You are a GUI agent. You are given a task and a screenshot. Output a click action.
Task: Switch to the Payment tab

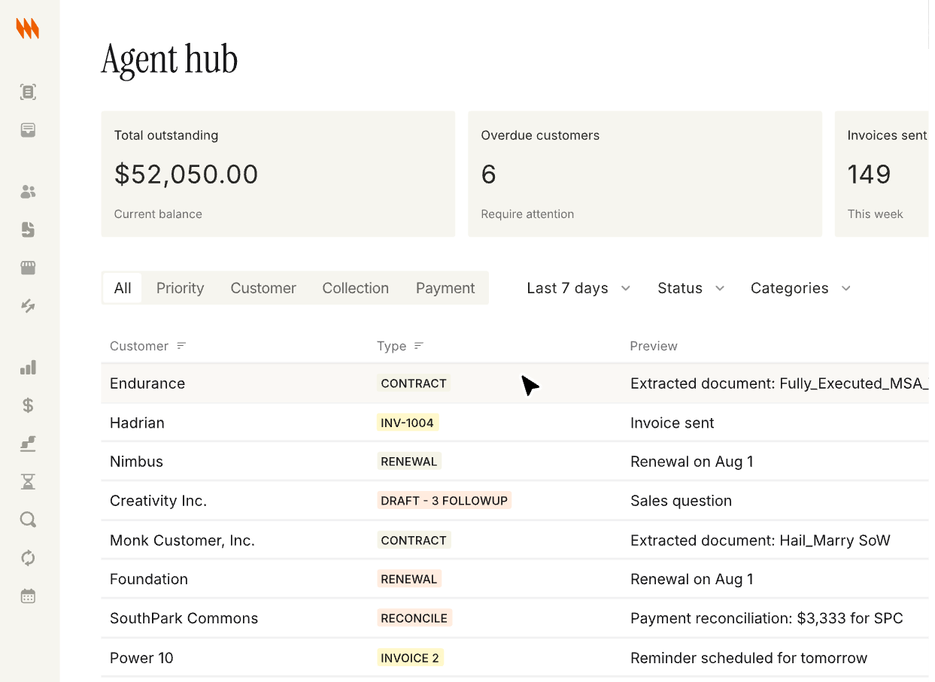(445, 288)
